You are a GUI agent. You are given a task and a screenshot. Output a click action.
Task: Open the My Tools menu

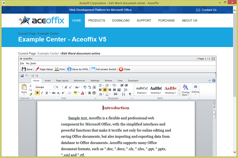point(31,63)
